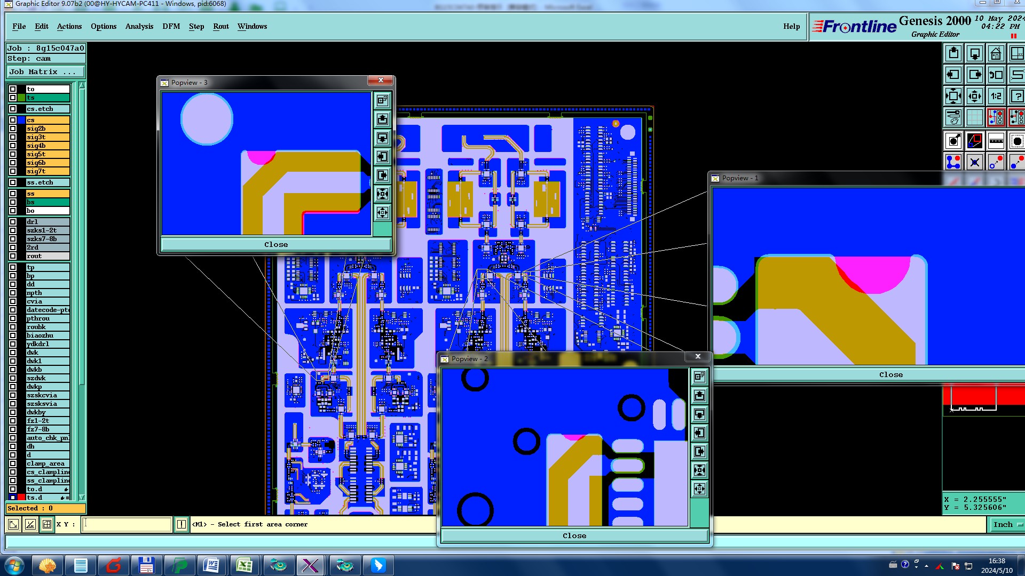Click the zoom out icon with small square
Image resolution: width=1025 pixels, height=576 pixels.
click(x=975, y=96)
